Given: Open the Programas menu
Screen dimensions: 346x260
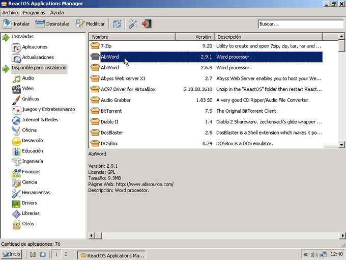Looking at the screenshot, I should point(34,13).
